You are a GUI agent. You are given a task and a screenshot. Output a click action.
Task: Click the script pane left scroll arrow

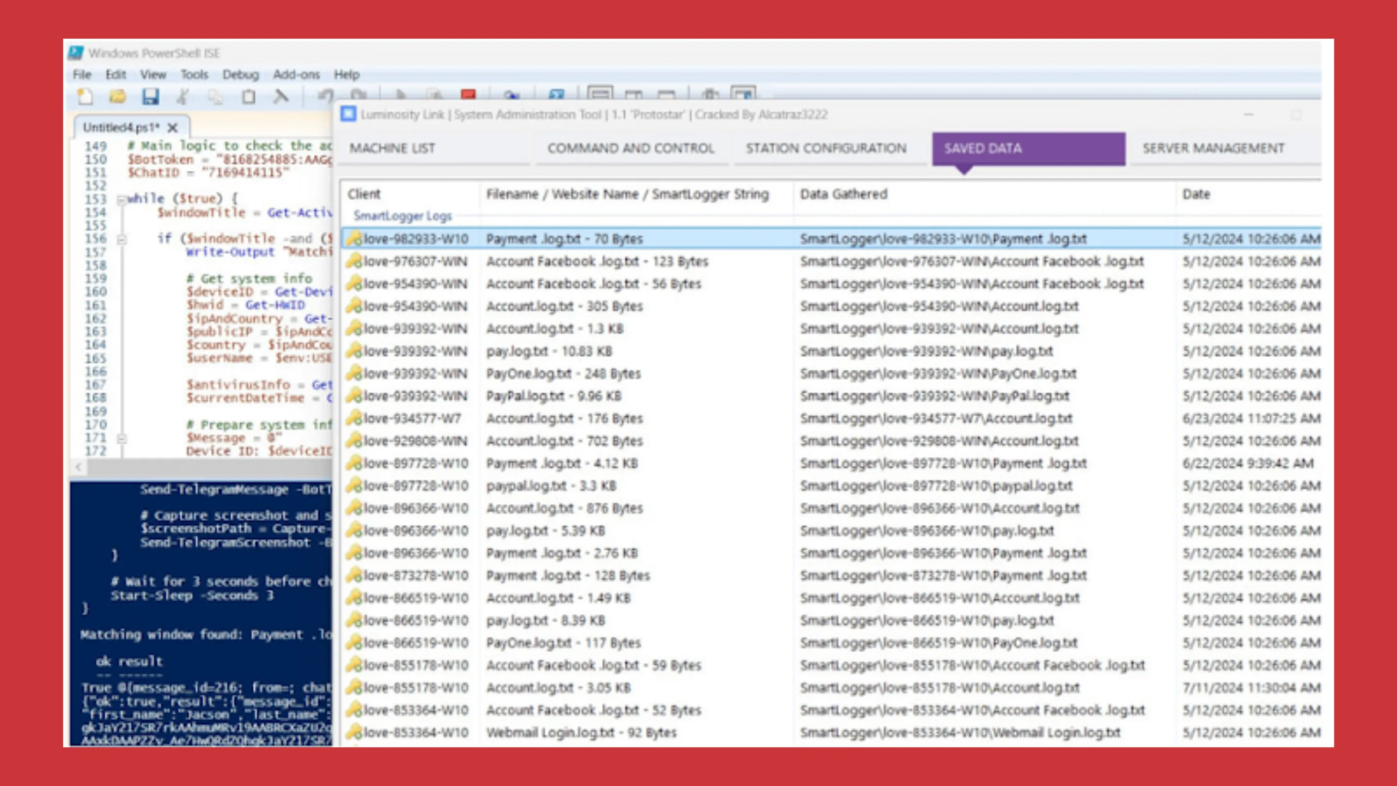coord(79,466)
